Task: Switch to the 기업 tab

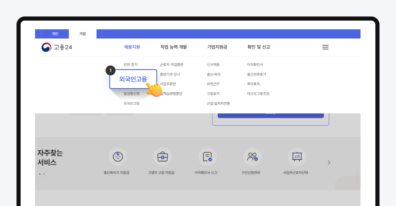Action: [x=82, y=34]
